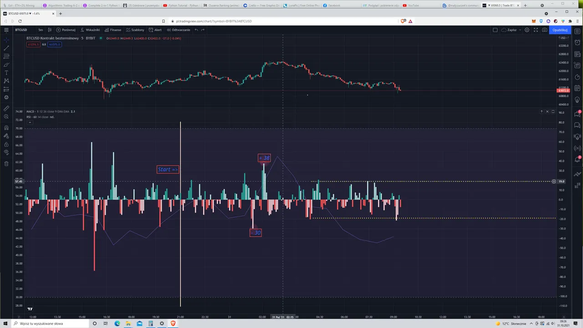This screenshot has height=328, width=583.
Task: Open Porównaj compare symbols
Action: (66, 30)
